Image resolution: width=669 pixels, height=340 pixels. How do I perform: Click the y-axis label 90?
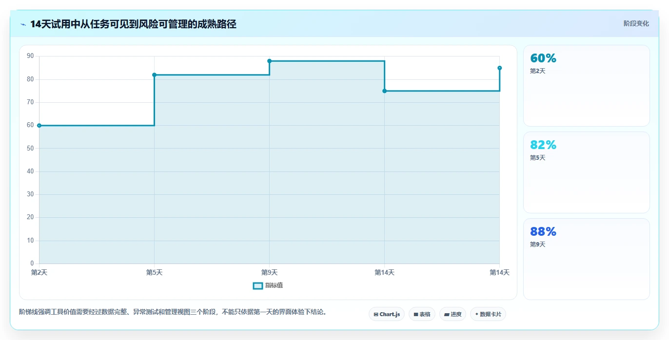tap(30, 56)
